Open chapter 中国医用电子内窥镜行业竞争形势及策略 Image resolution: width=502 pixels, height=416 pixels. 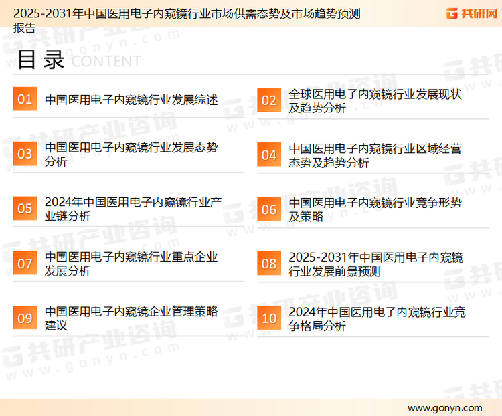click(x=375, y=209)
